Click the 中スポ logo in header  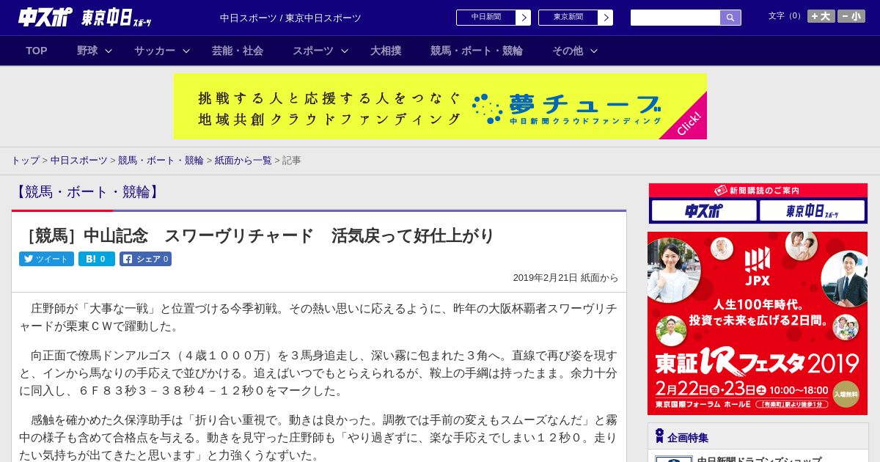45,18
